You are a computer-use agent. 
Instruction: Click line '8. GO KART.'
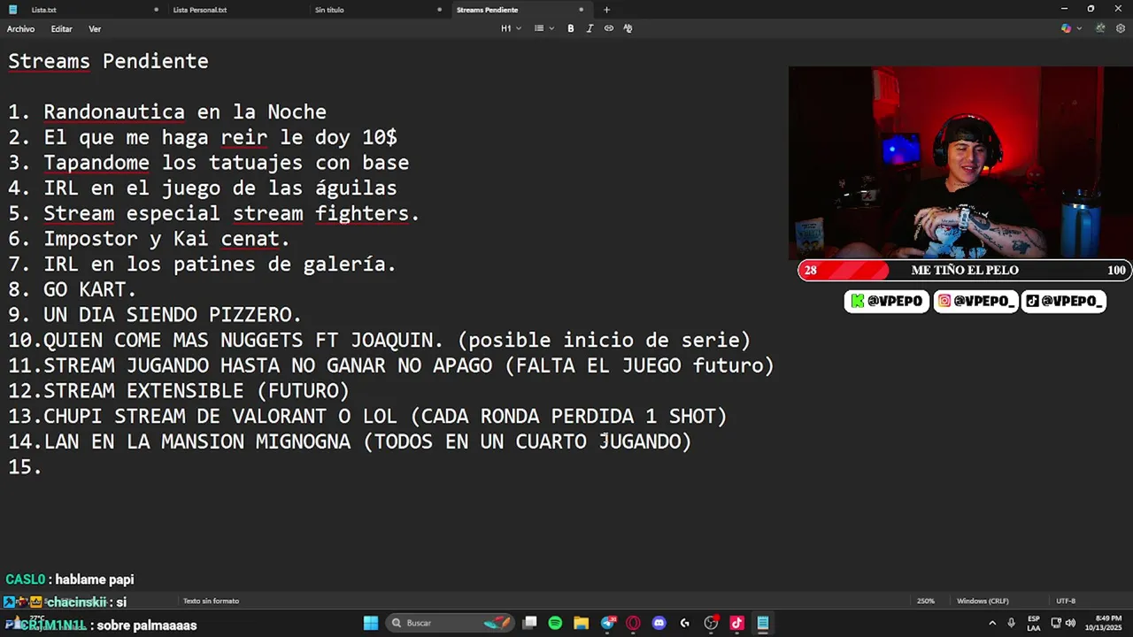(x=73, y=289)
